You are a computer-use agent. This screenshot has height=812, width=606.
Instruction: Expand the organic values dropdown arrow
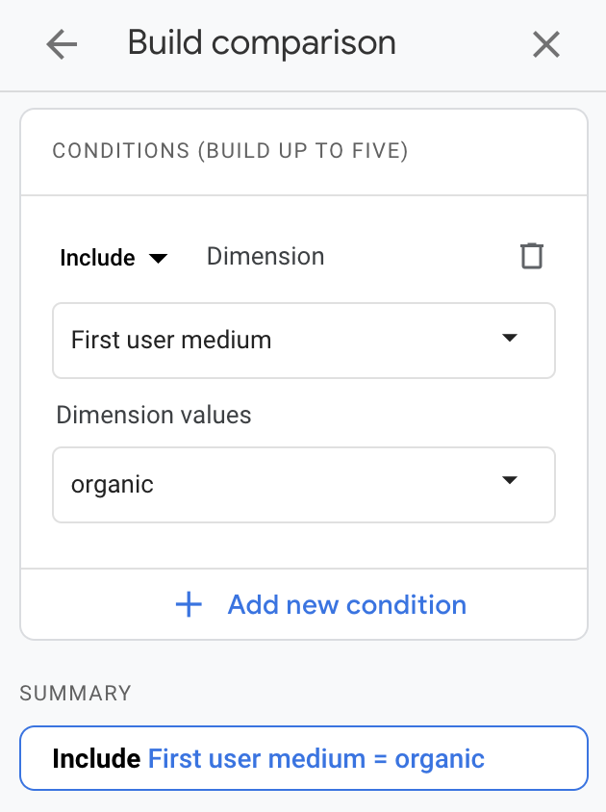pos(510,482)
